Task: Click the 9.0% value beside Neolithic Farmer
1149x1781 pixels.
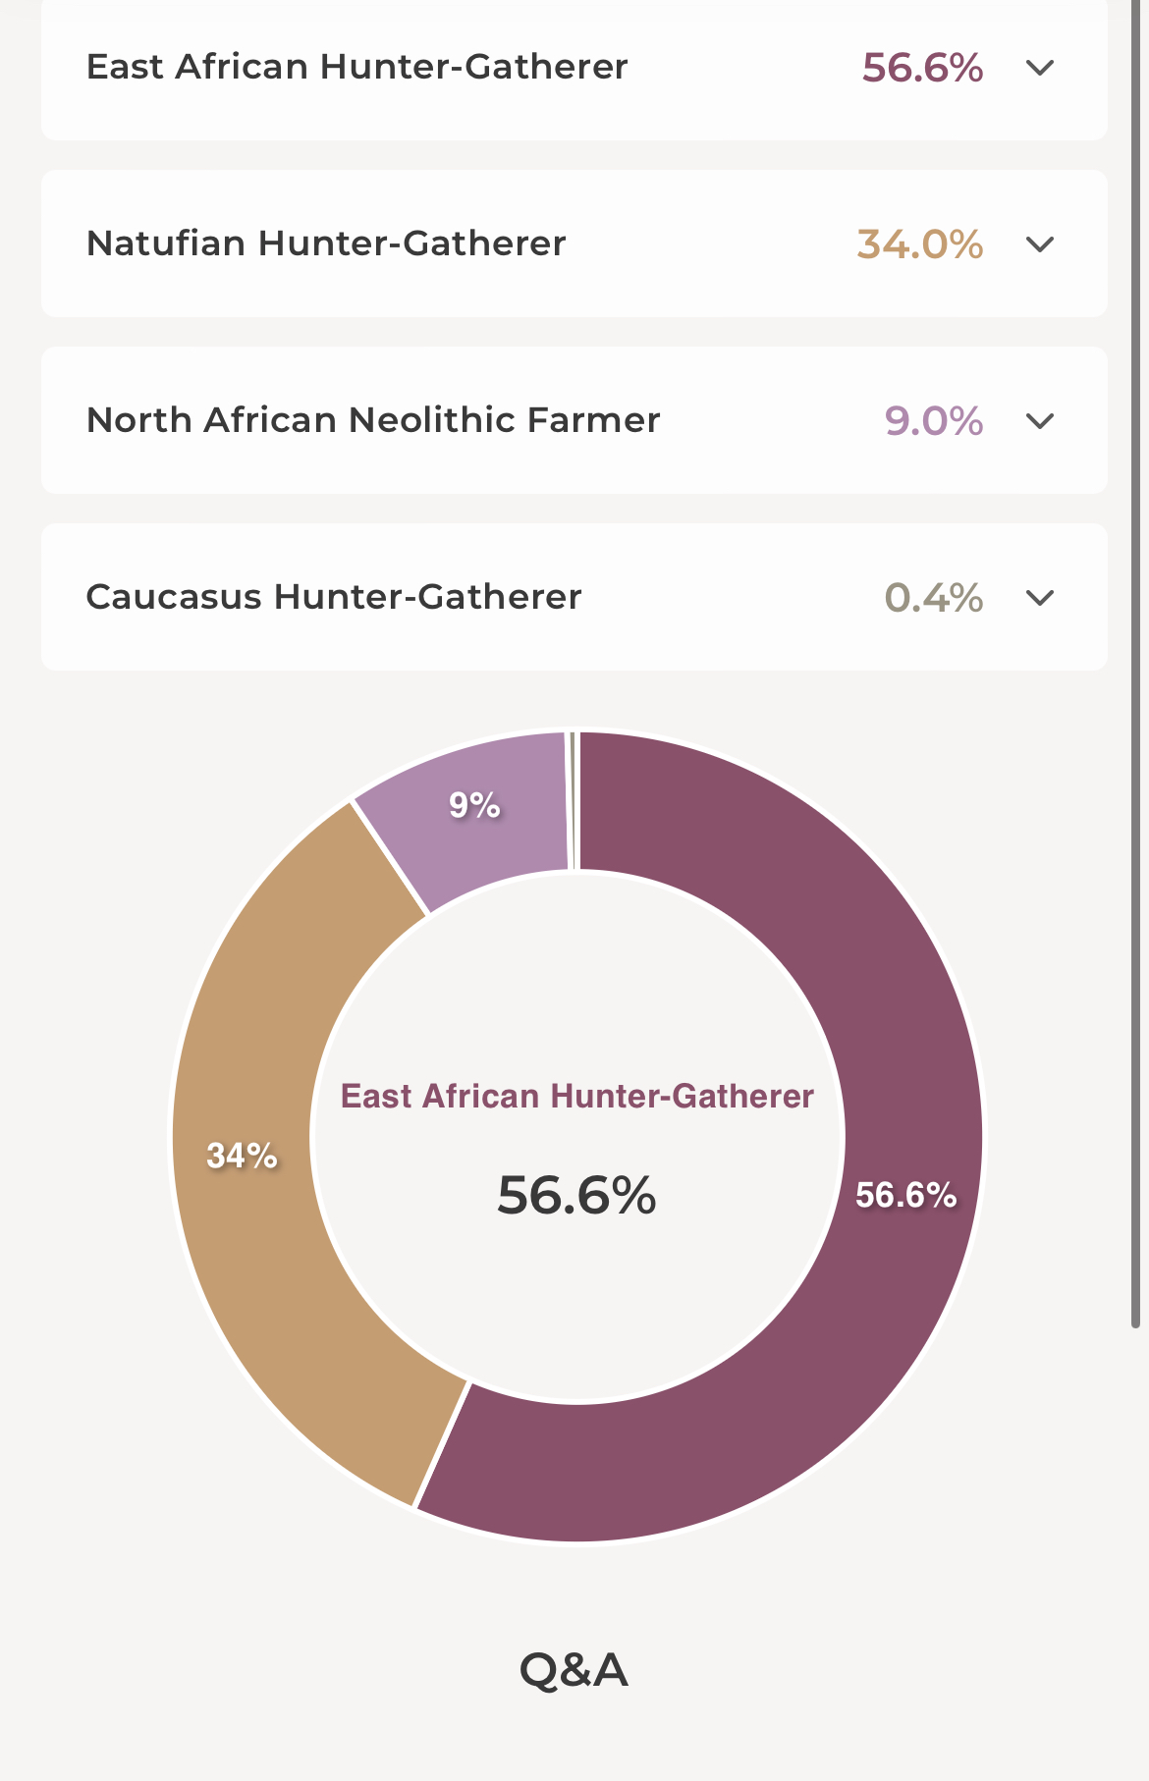Action: click(x=933, y=421)
